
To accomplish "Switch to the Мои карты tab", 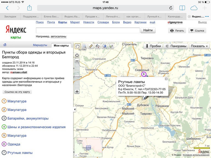I will [61, 45].
